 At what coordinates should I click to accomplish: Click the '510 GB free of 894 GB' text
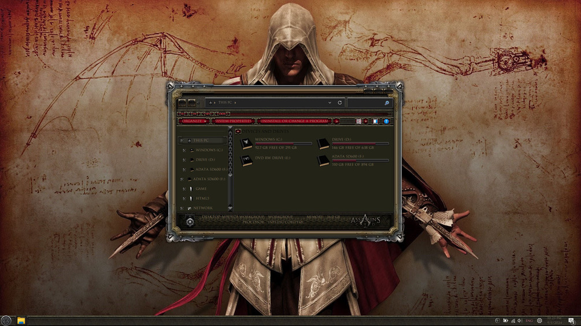pyautogui.click(x=353, y=165)
